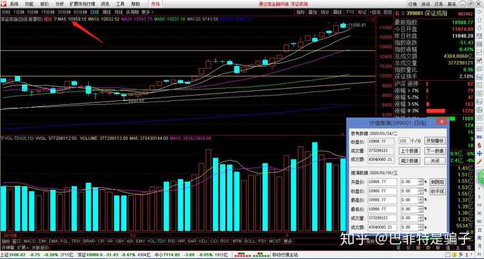Click the 移动行情主站 status bar entry
484x259 pixels.
pos(285,255)
